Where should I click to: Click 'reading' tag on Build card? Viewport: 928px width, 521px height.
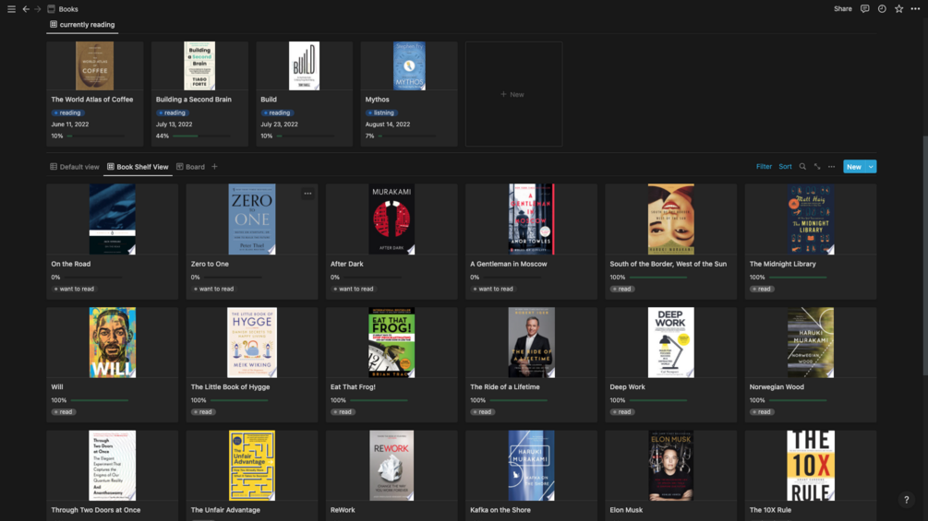tap(277, 112)
